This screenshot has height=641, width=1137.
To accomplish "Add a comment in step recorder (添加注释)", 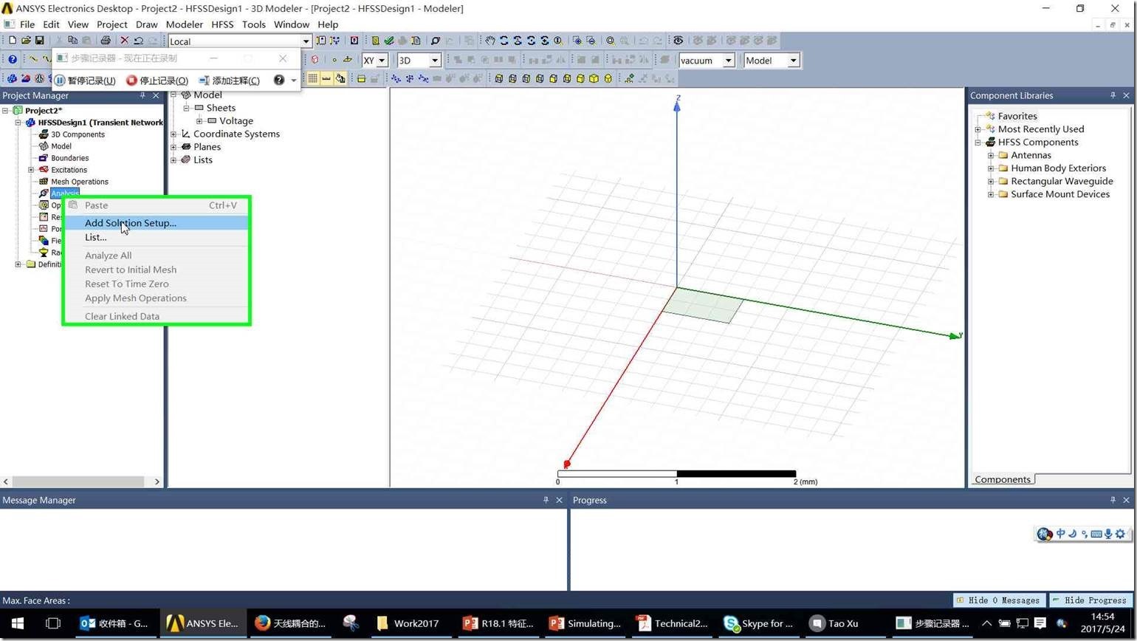I will tap(230, 80).
